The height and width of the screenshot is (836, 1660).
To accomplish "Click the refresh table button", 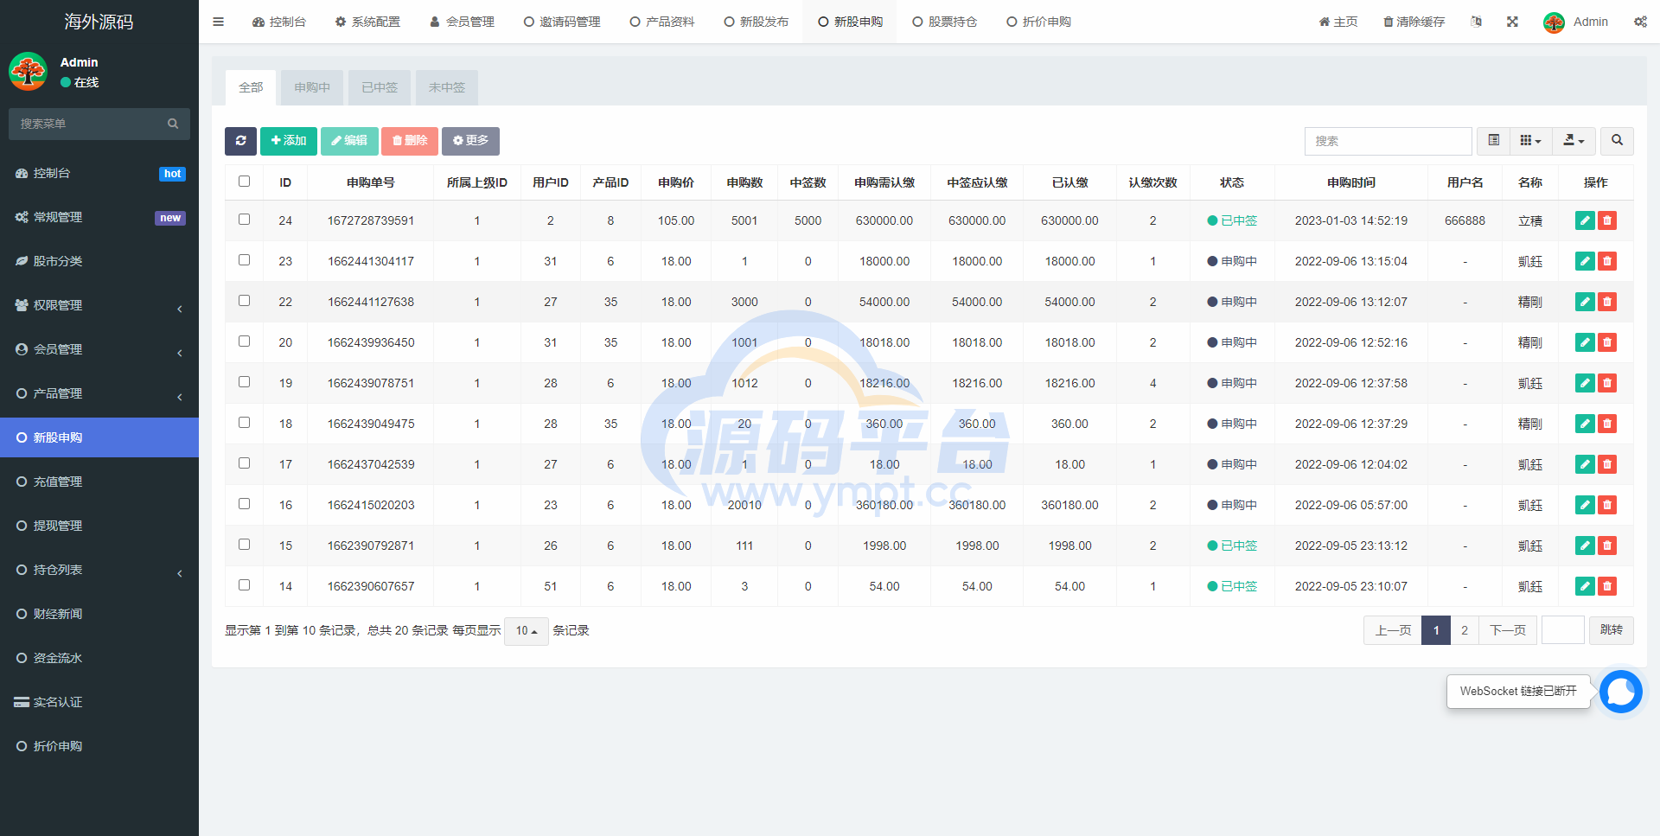I will tap(240, 141).
